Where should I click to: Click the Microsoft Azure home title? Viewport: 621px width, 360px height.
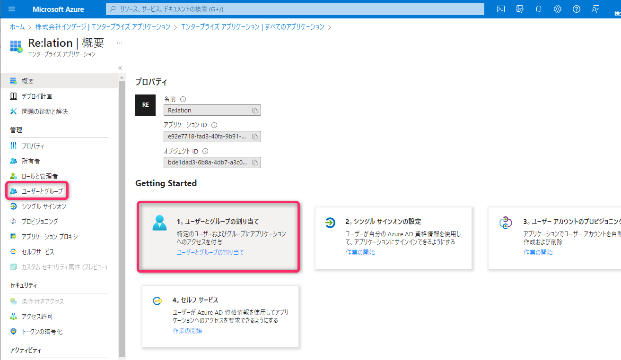59,9
